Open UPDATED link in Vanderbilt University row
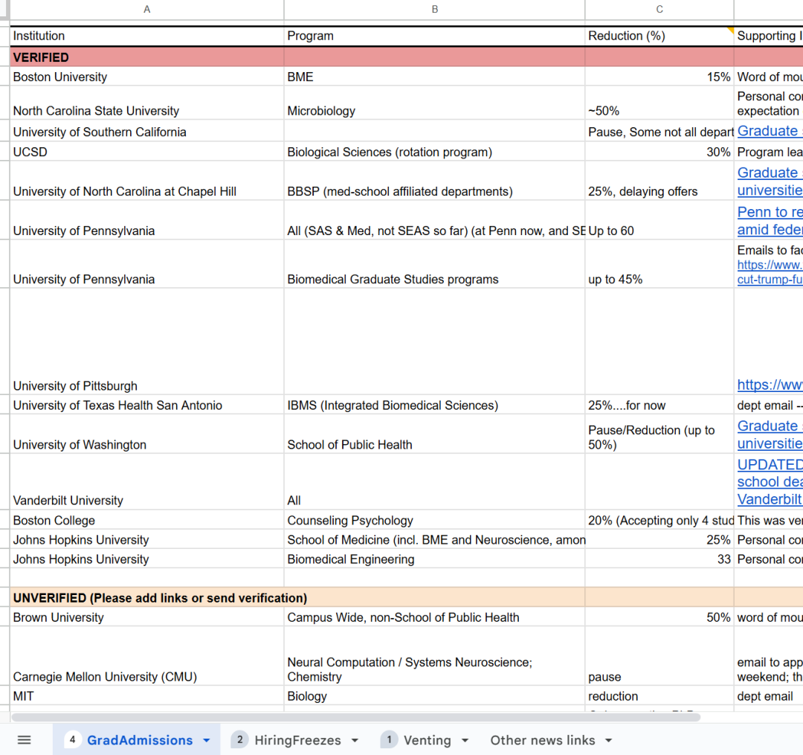 (770, 481)
